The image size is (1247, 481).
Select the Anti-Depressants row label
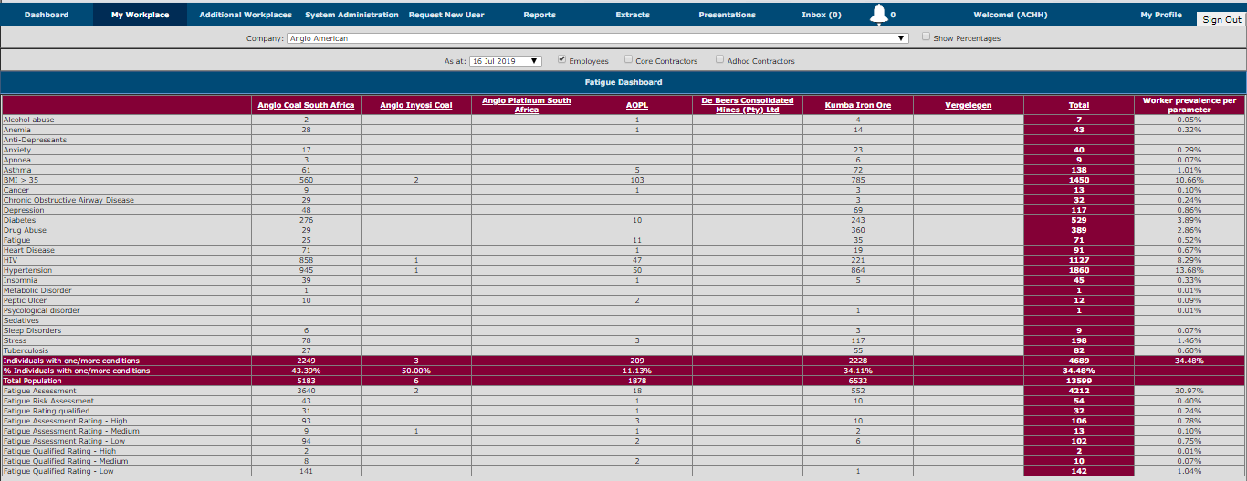pos(35,140)
